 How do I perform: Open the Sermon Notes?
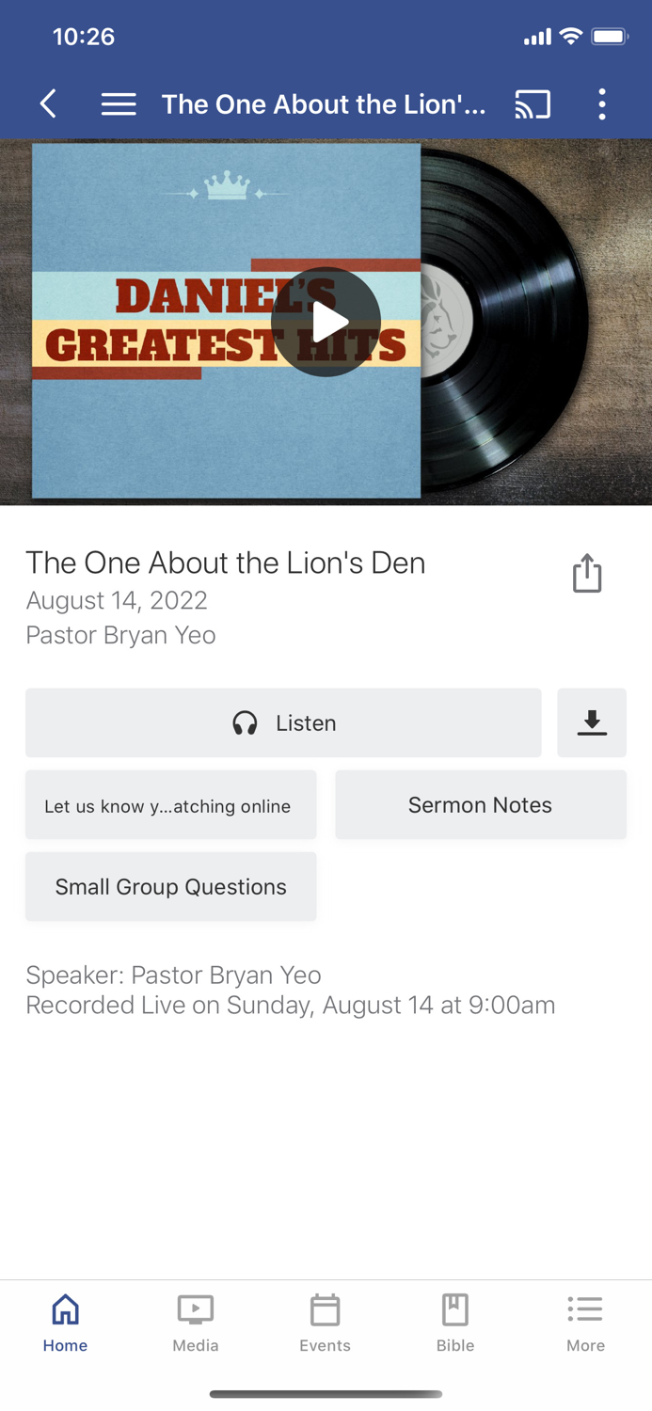[480, 804]
